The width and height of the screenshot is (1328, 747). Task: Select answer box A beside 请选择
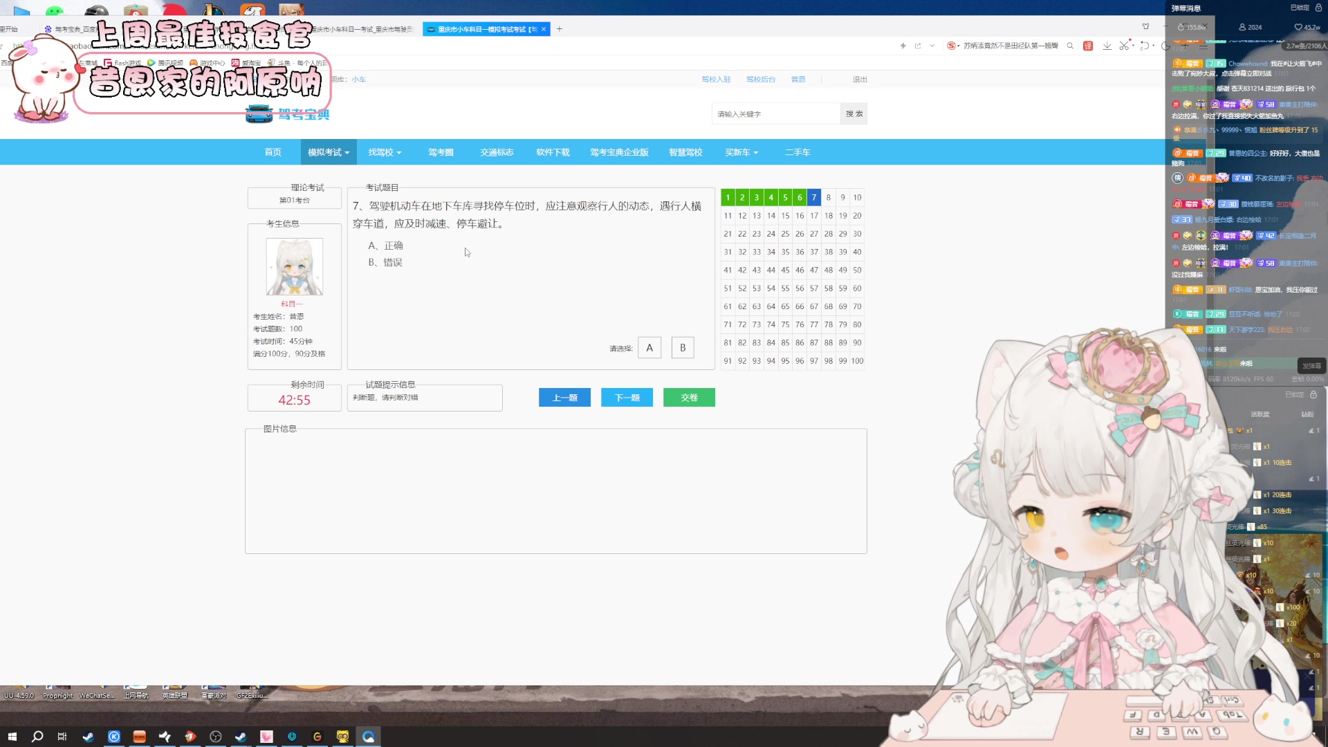coord(649,348)
